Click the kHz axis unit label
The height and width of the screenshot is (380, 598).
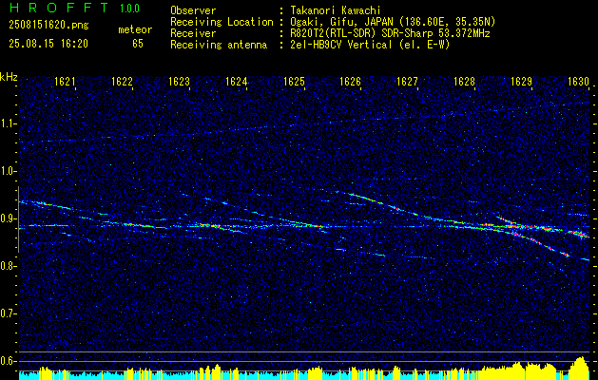9,77
